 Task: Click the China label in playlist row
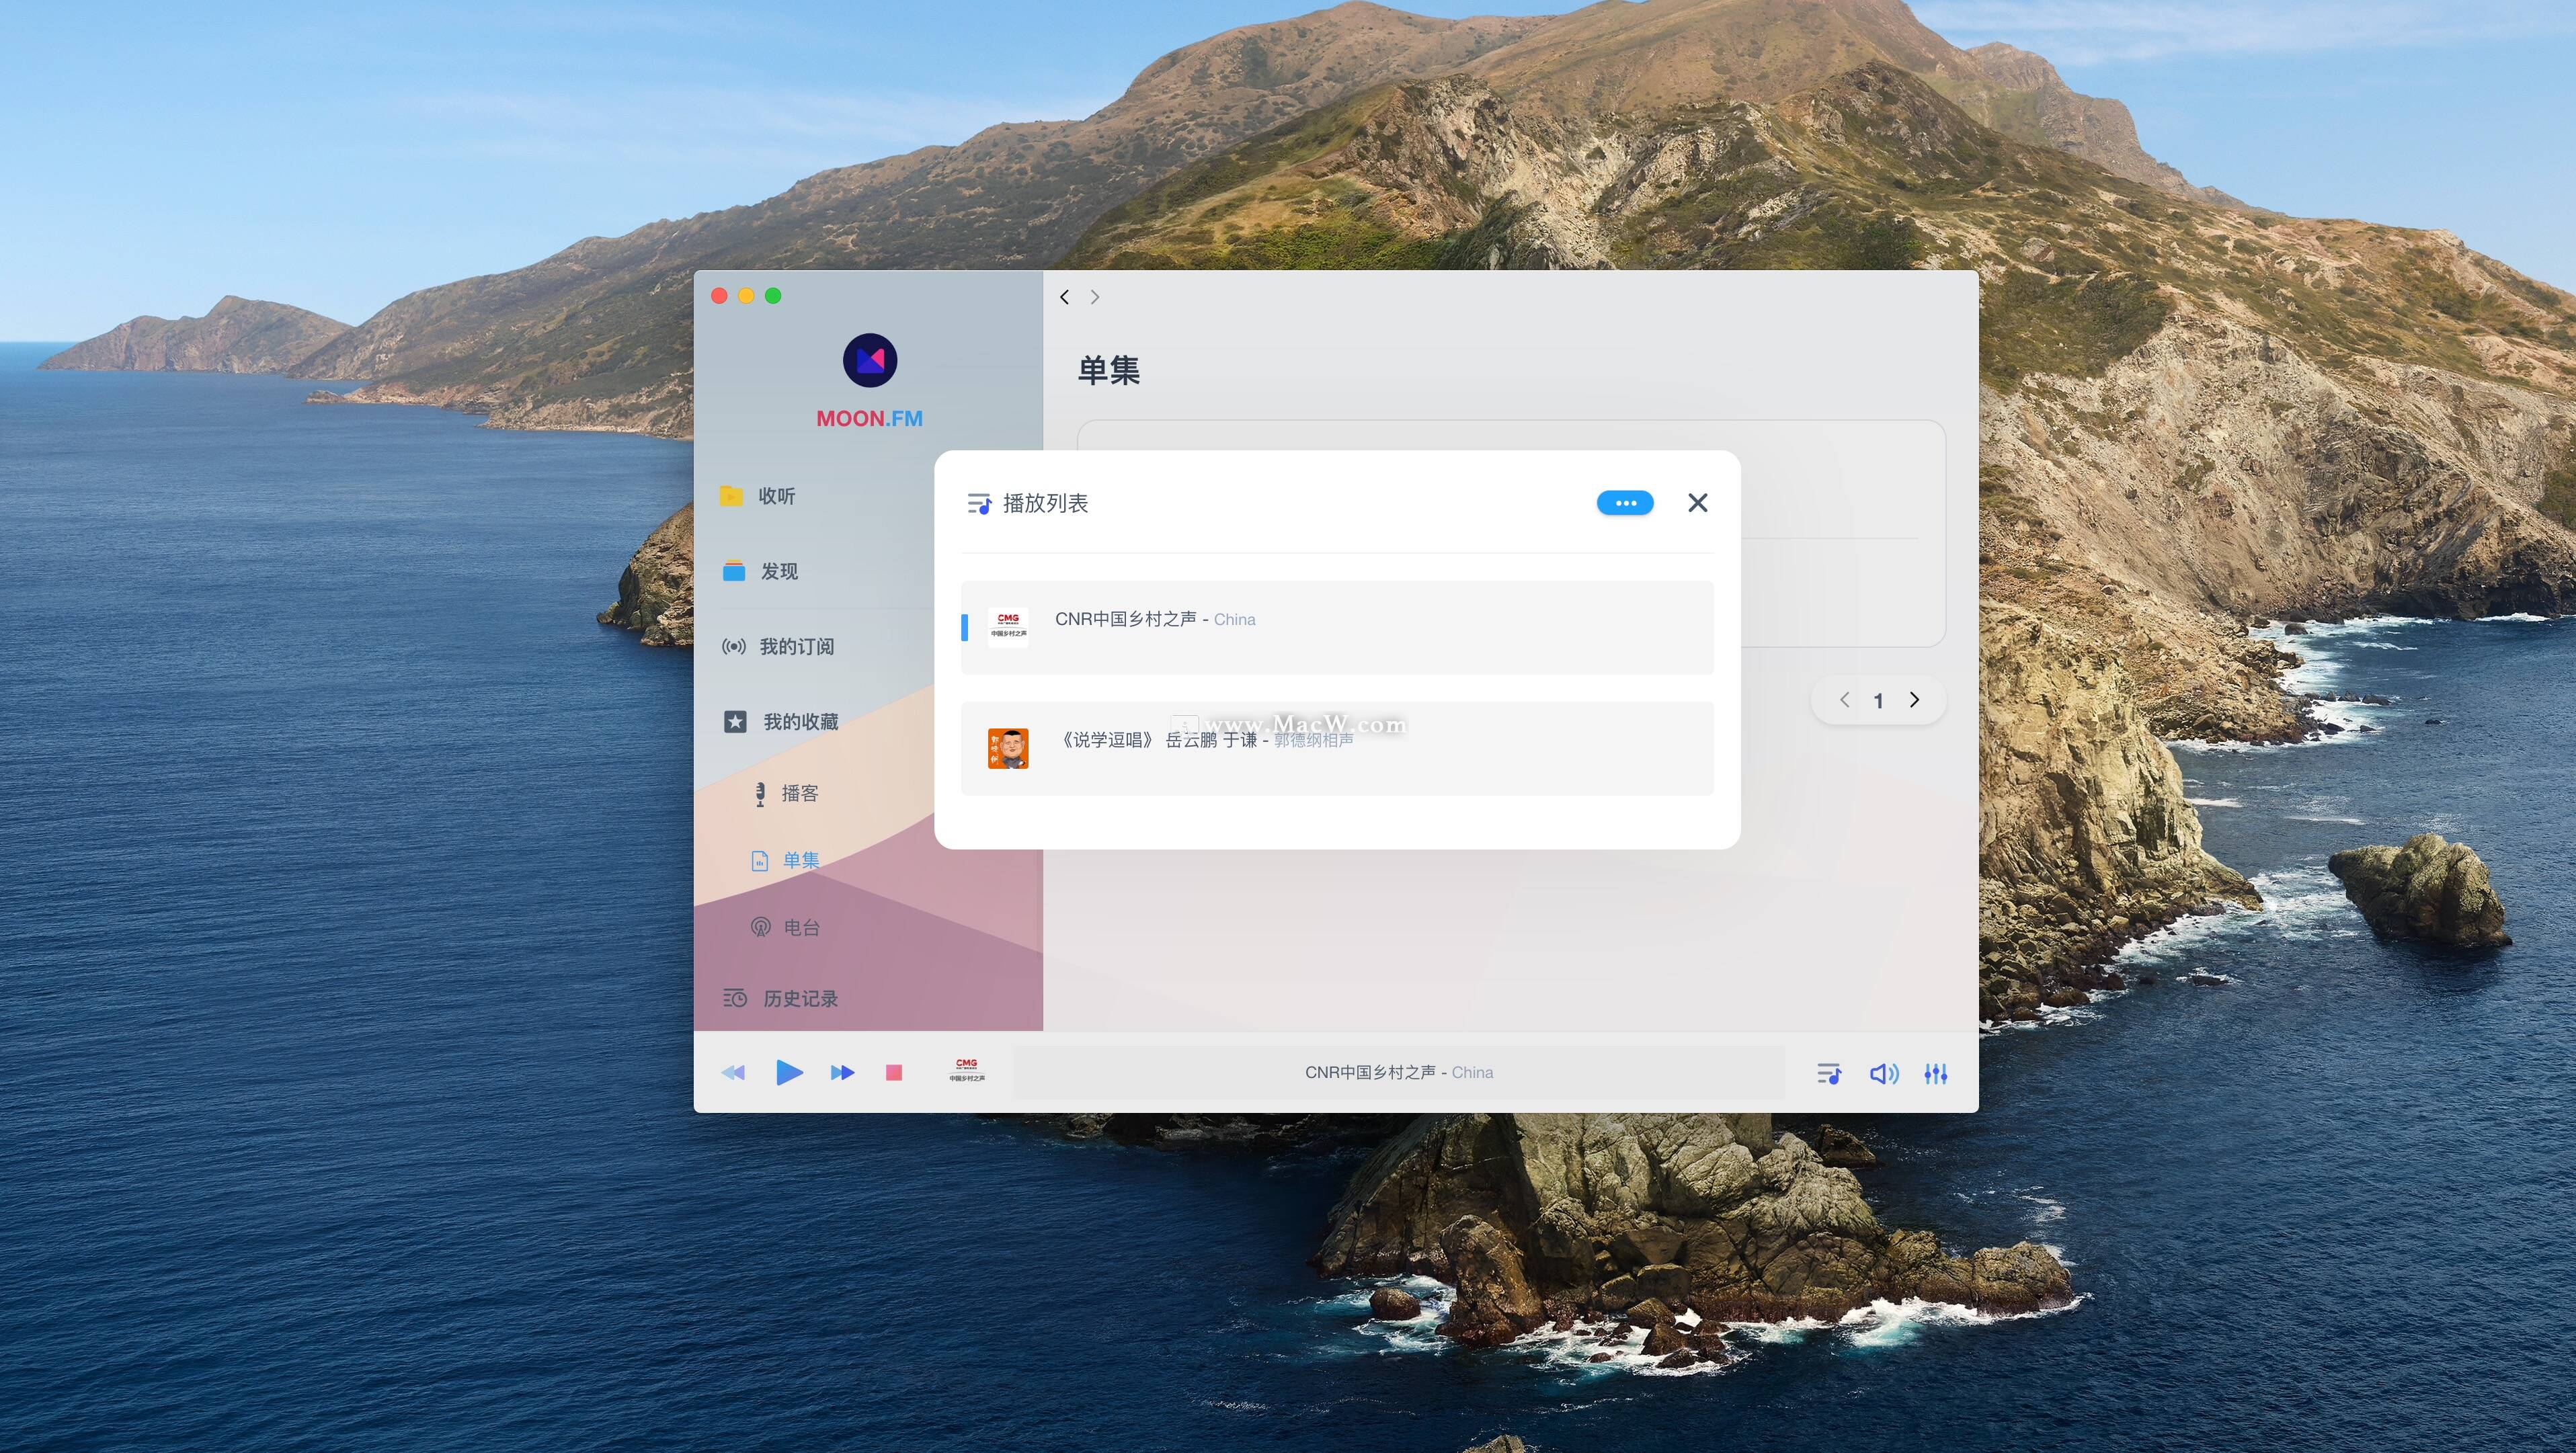pyautogui.click(x=1235, y=620)
